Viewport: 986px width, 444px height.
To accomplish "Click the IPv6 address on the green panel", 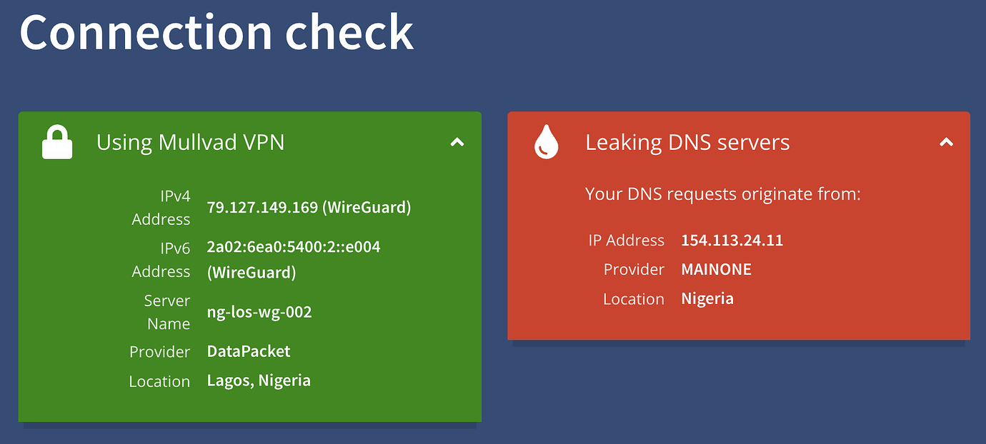I will click(294, 246).
